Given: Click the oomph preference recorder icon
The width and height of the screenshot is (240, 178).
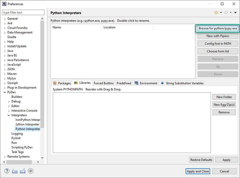Looking at the screenshot, I should (x=30, y=171).
